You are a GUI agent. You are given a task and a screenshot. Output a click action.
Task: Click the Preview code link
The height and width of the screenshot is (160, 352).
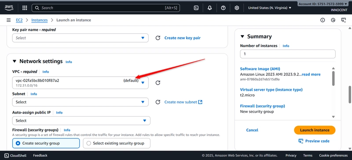coord(317,141)
